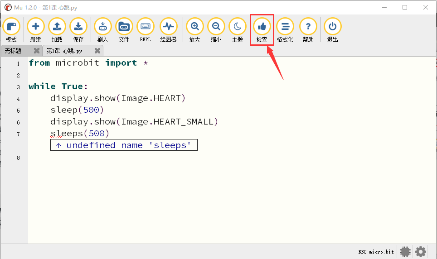The width and height of the screenshot is (437, 259).
Task: Open the 模式 (Mode) selector
Action: [11, 30]
